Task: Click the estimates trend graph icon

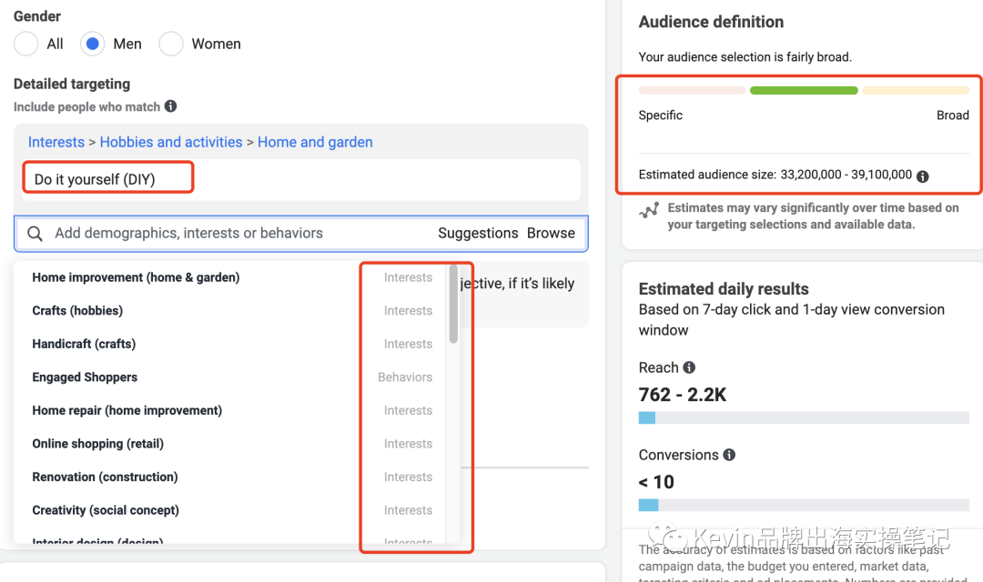Action: (x=649, y=211)
